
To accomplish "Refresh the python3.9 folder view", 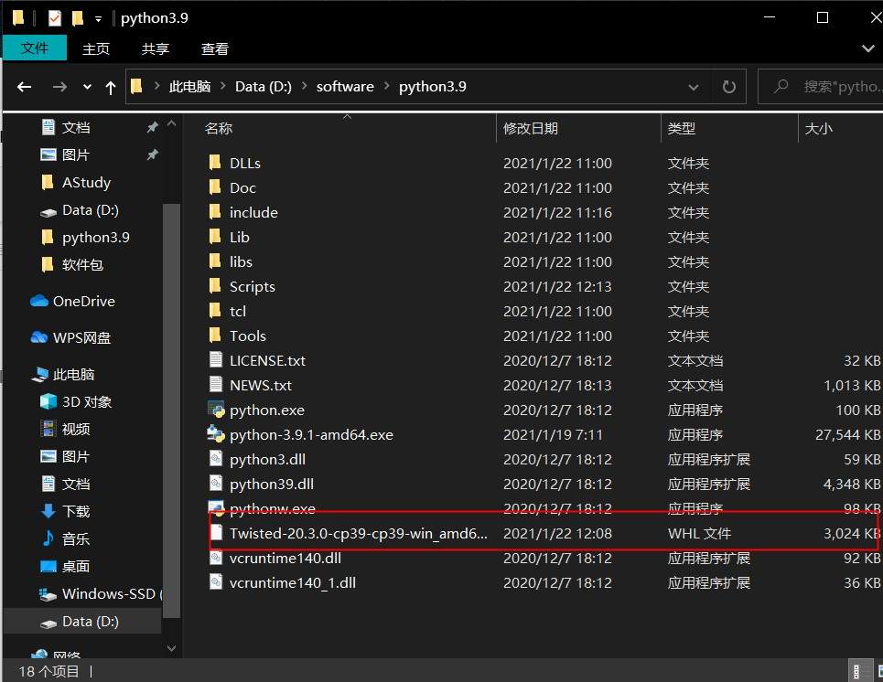I will point(728,87).
